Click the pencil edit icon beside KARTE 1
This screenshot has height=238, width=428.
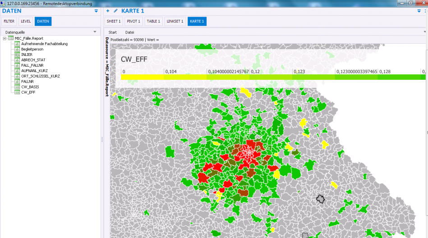(115, 11)
